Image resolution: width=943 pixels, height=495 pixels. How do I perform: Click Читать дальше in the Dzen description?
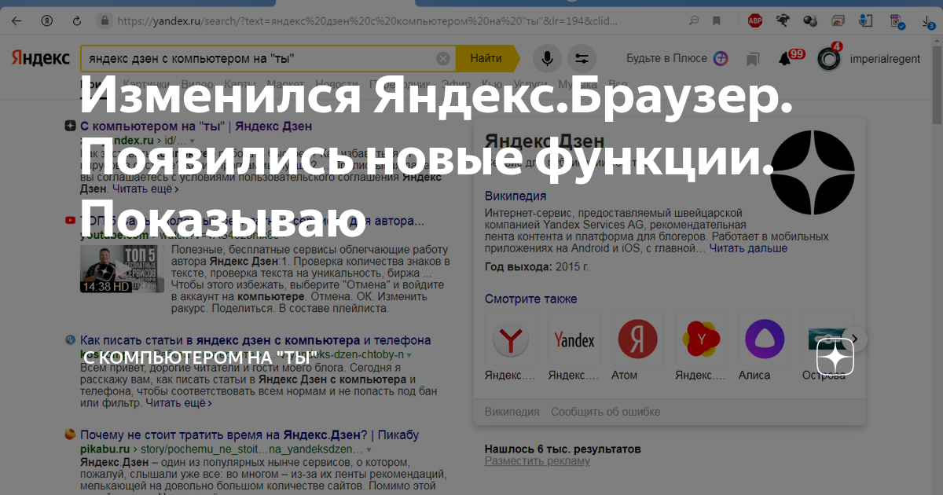748,248
